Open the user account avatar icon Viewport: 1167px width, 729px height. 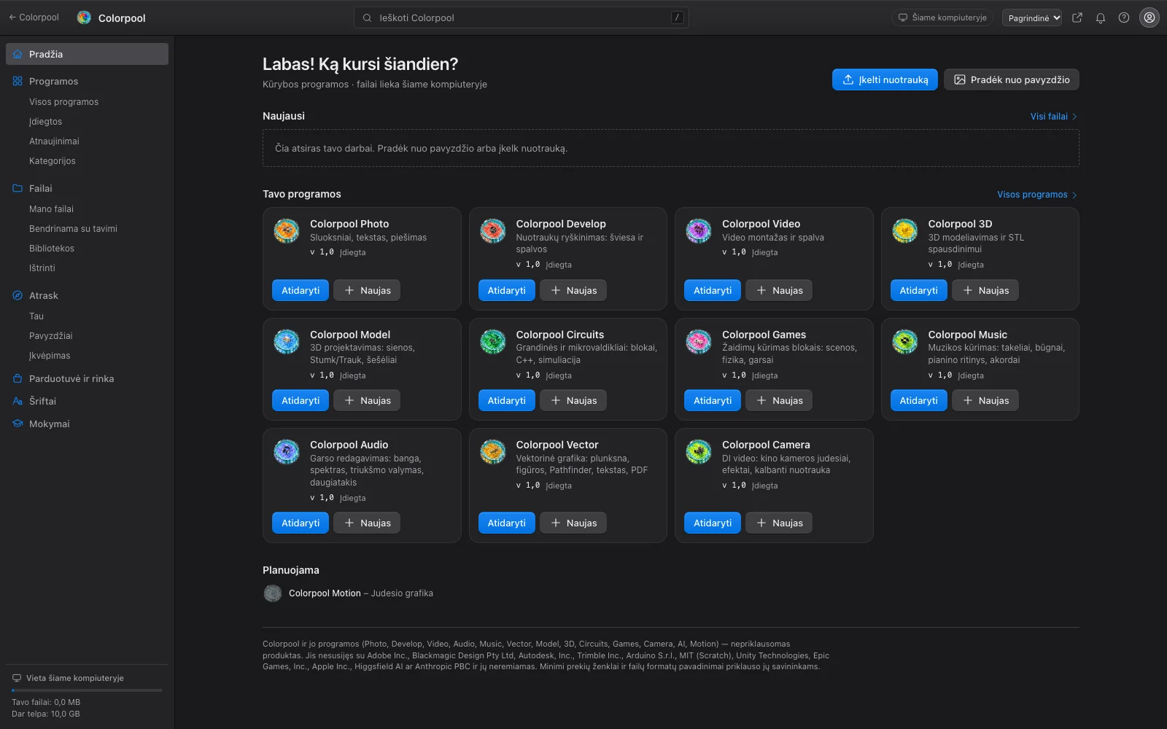point(1149,17)
